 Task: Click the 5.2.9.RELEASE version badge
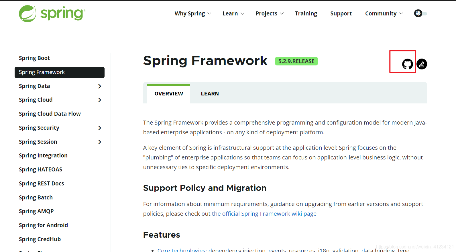(296, 61)
